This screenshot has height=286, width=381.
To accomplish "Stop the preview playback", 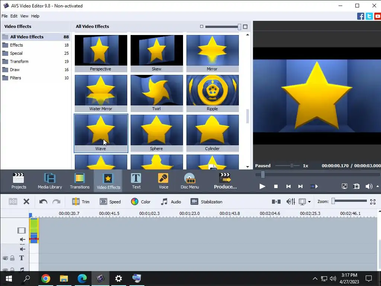I will (276, 187).
